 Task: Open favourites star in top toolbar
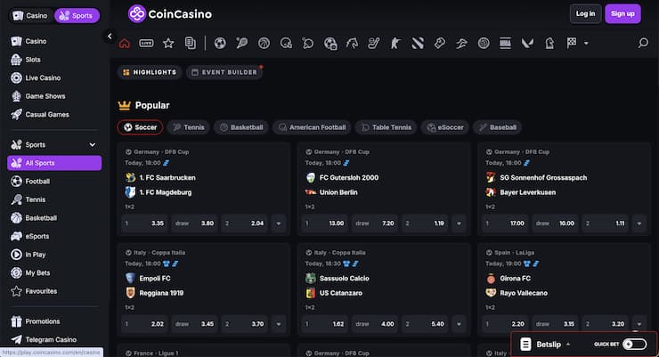pos(168,44)
